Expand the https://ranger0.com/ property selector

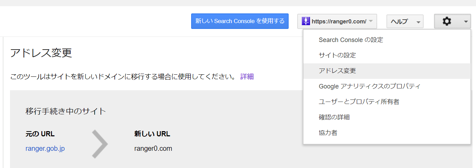tap(337, 21)
